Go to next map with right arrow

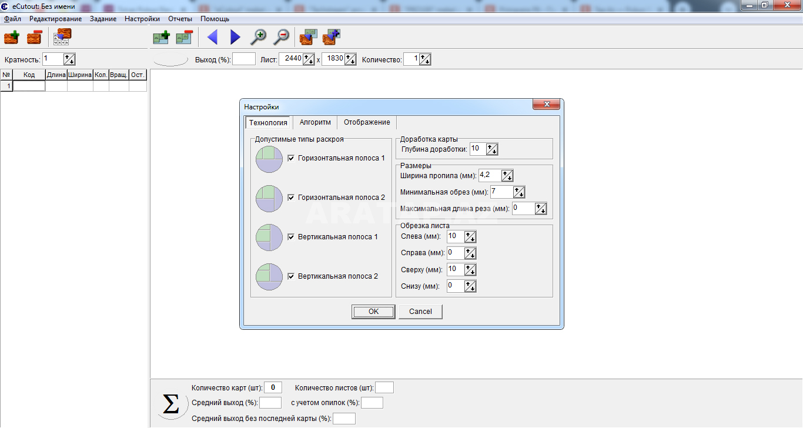click(x=235, y=38)
